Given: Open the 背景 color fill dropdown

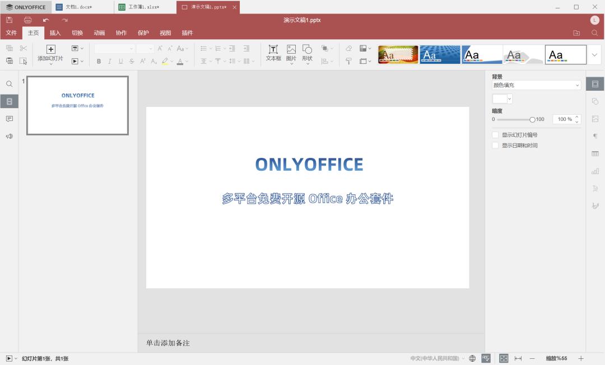Looking at the screenshot, I should click(536, 85).
